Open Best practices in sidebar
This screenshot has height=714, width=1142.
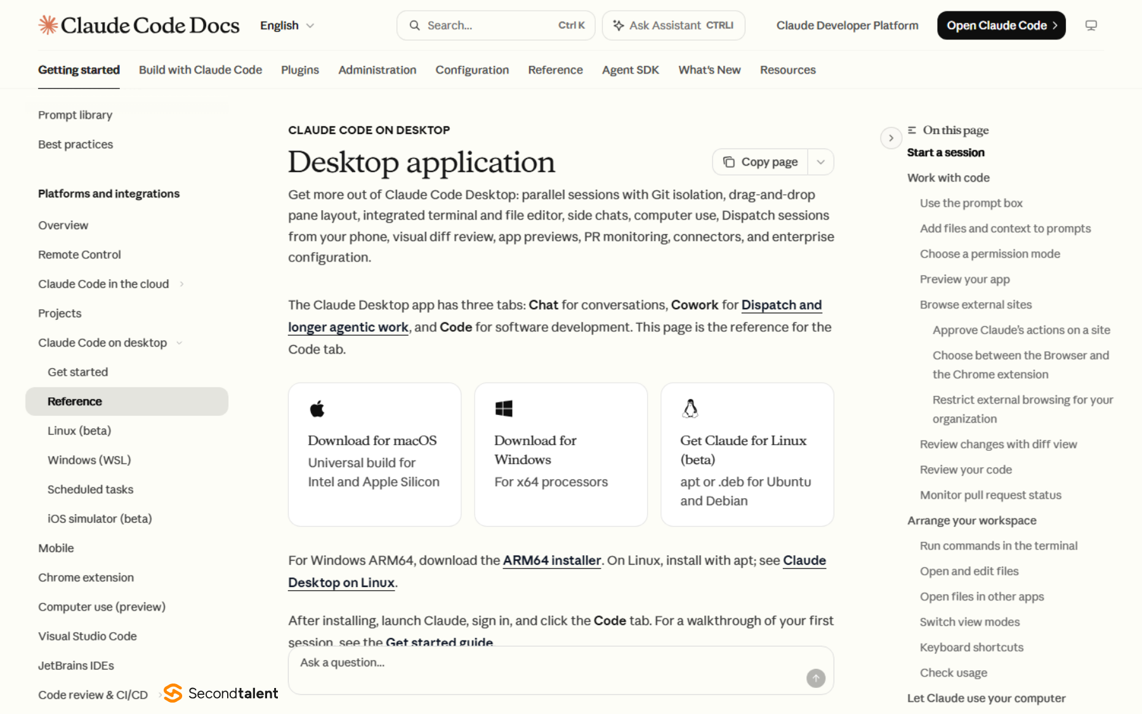75,144
